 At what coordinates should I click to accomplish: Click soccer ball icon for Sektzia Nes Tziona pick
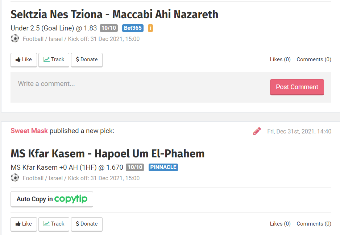point(15,38)
